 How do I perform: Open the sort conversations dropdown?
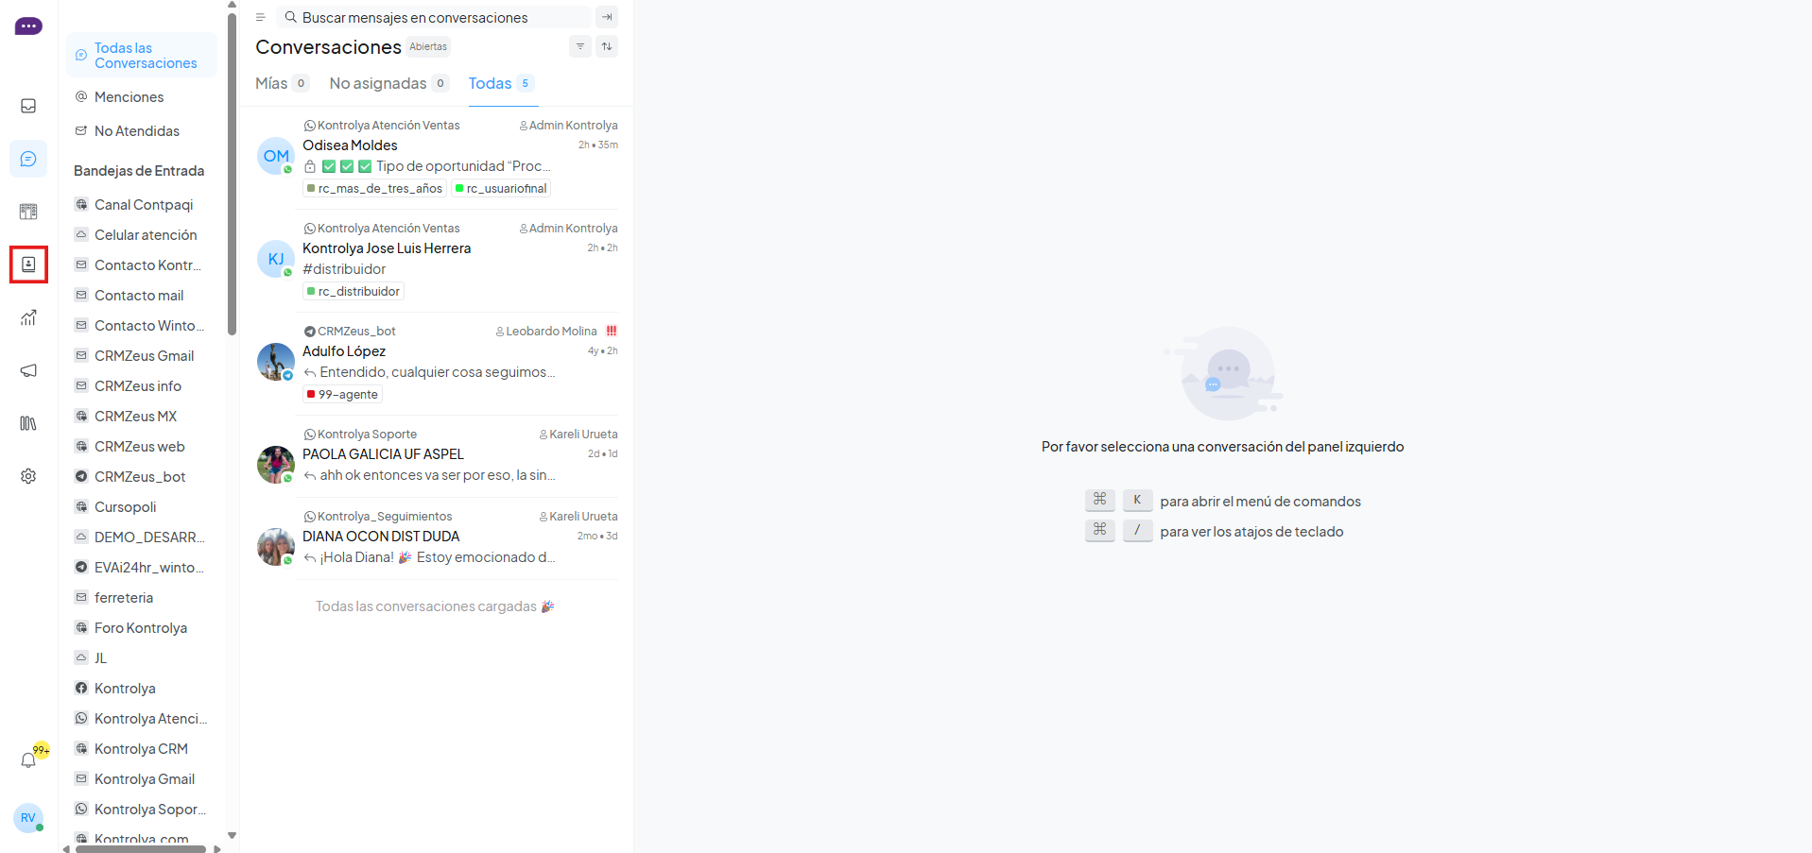607,46
